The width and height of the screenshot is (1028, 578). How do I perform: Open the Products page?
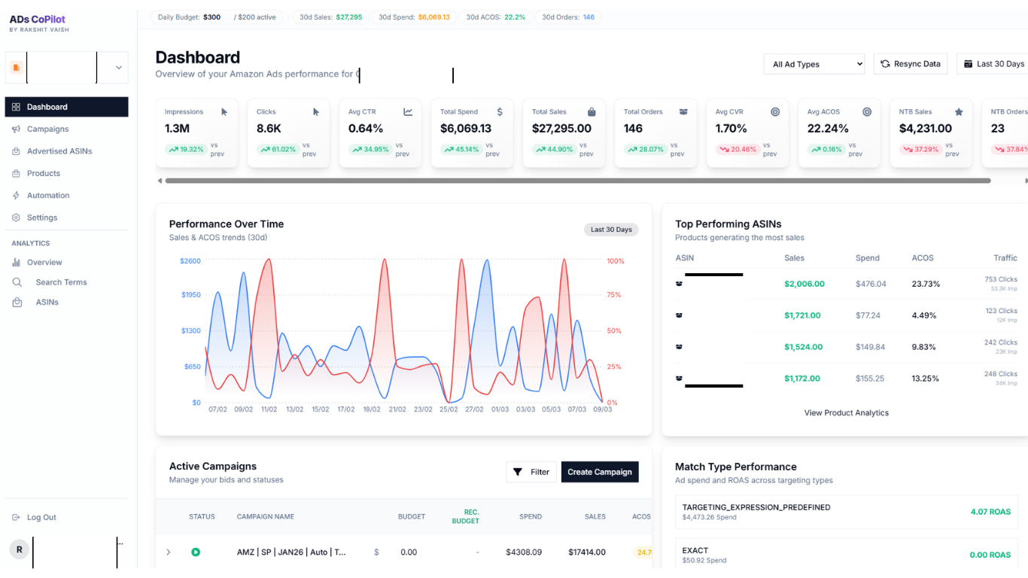click(x=44, y=173)
